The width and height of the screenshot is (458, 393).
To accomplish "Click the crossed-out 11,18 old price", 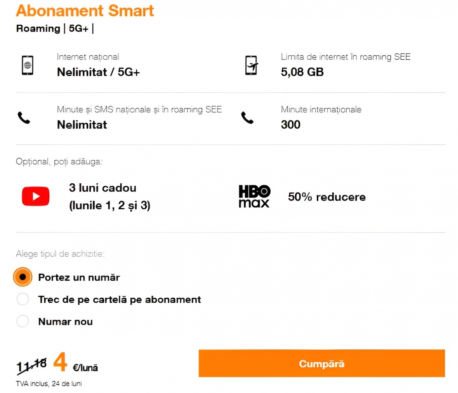I will 31,365.
